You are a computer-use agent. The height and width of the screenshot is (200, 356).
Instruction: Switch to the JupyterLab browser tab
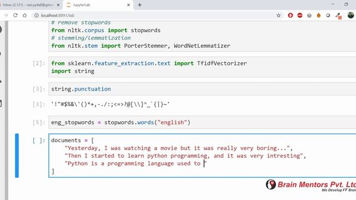98,5
